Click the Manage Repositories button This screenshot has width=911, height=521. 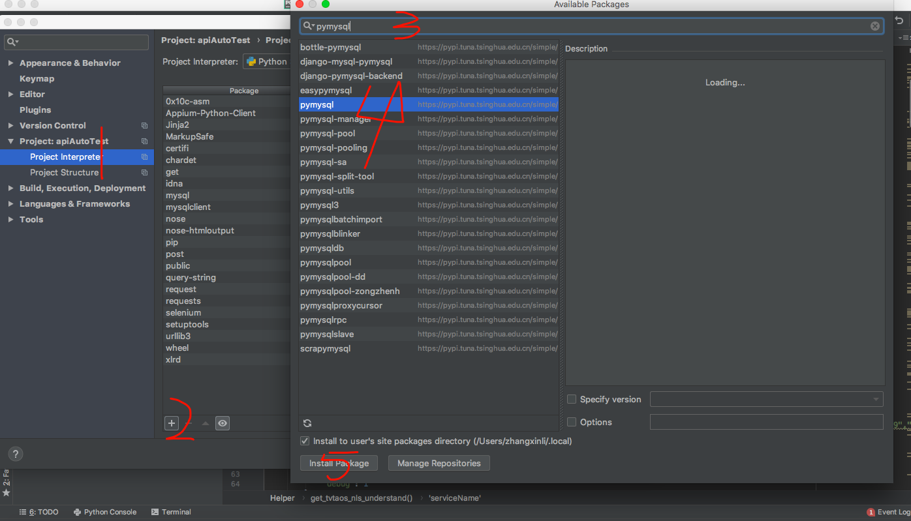(439, 463)
